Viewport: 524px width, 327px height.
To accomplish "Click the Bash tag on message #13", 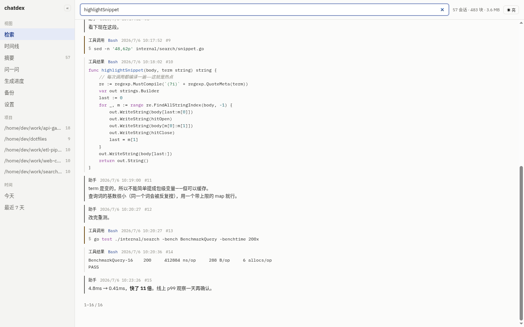I will pos(113,231).
